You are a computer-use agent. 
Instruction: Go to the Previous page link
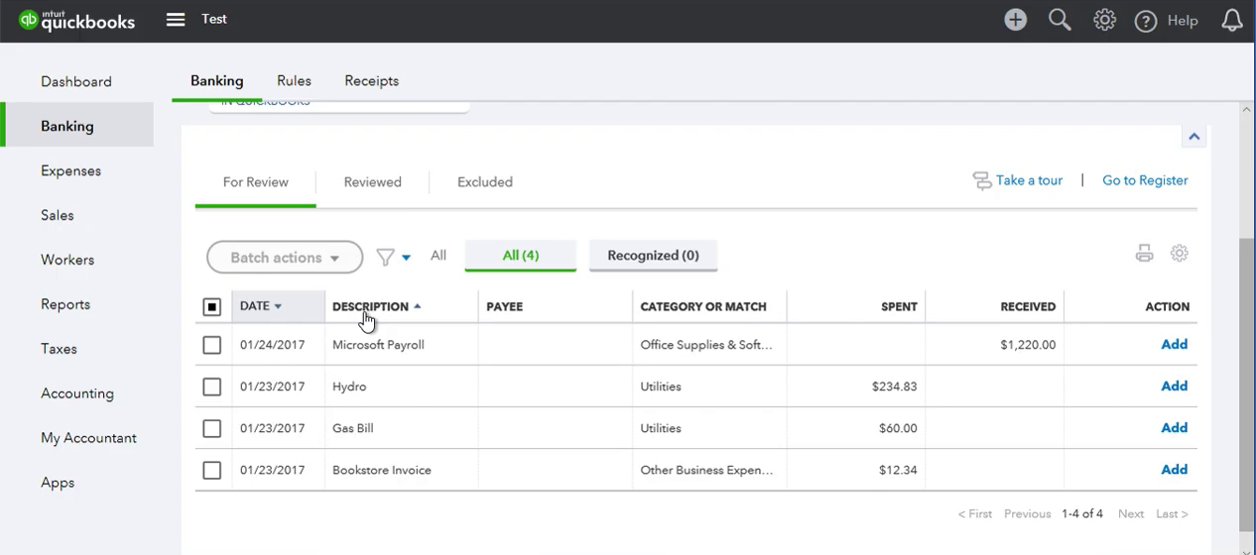pyautogui.click(x=1027, y=513)
